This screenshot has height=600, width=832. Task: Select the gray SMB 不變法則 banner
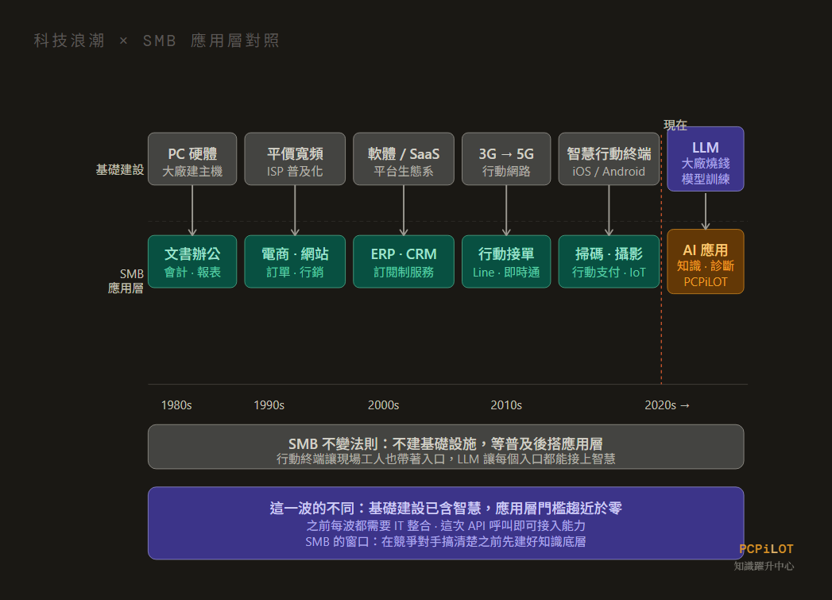[x=446, y=447]
